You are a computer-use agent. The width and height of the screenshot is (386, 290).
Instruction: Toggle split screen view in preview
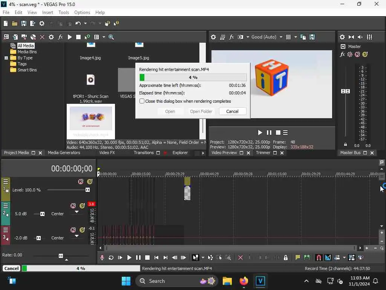[x=240, y=37]
